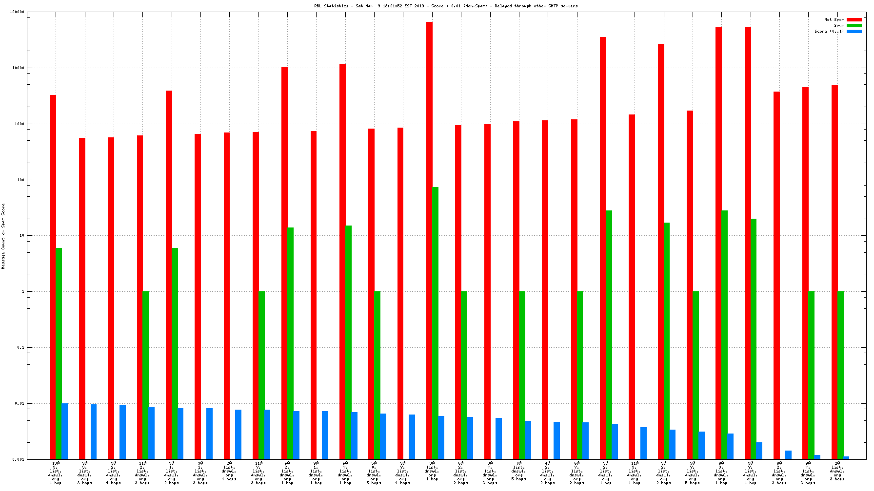
Task: Click the blue Score (0..1) legend swatch
Action: pyautogui.click(x=854, y=31)
